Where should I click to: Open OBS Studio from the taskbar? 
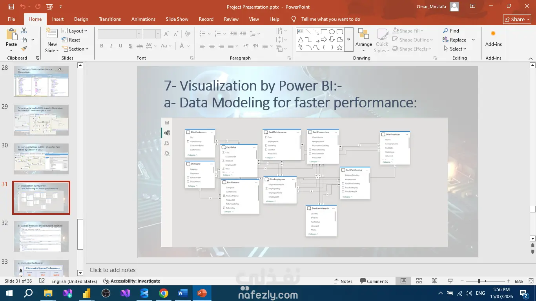(106, 293)
